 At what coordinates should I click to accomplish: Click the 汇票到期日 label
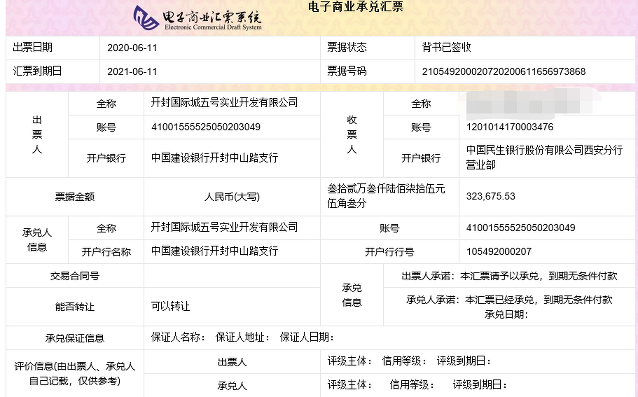38,71
